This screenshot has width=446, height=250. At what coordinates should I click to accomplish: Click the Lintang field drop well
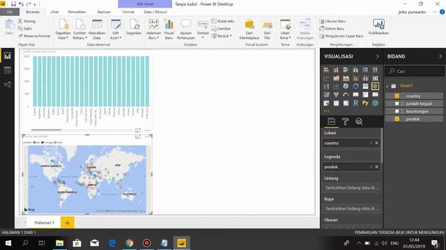pyautogui.click(x=351, y=187)
